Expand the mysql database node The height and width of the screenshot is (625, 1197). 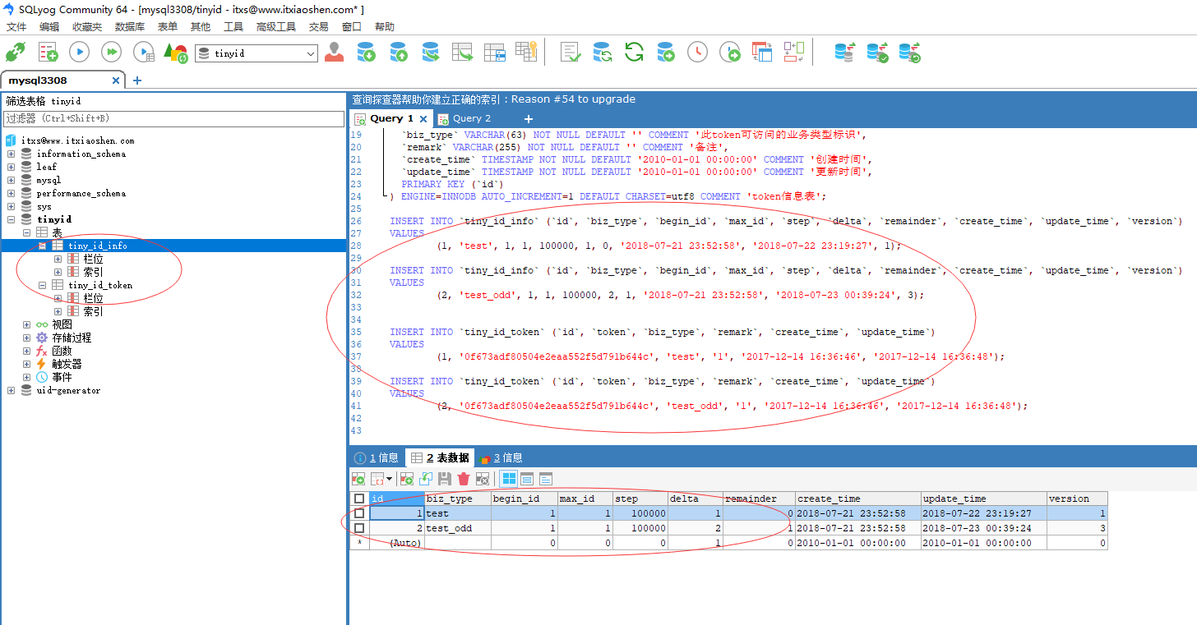[12, 180]
